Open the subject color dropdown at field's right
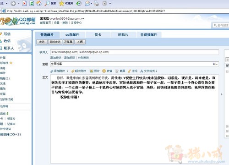The width and height of the screenshot is (229, 165). click(x=215, y=64)
